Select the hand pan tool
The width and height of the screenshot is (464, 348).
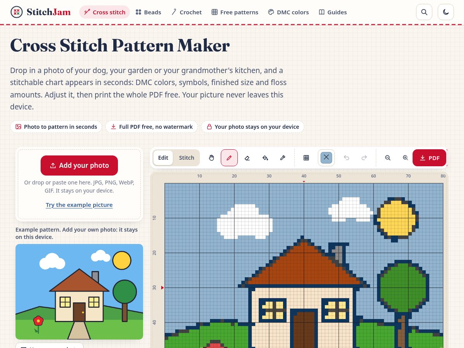point(211,158)
